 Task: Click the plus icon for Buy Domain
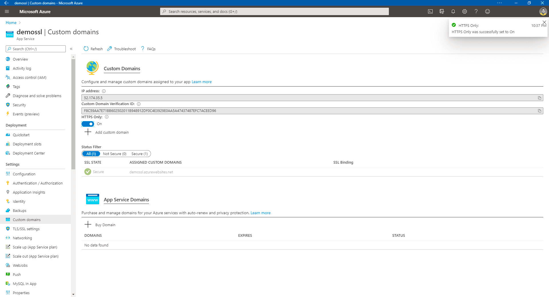(x=88, y=224)
